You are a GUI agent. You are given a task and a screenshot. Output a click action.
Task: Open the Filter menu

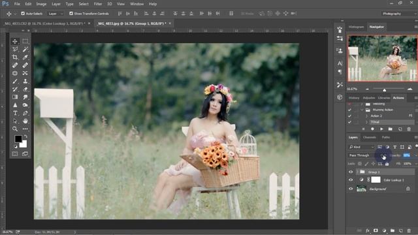(x=98, y=4)
